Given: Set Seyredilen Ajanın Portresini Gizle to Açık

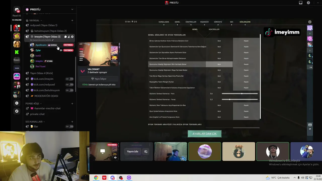Looking at the screenshot, I should pyautogui.click(x=219, y=53).
